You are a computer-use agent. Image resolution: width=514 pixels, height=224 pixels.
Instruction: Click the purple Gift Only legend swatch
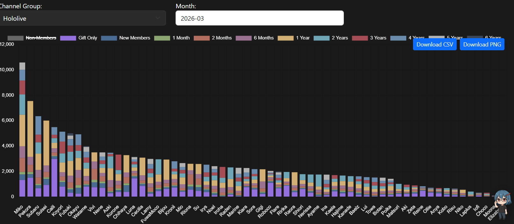click(68, 38)
